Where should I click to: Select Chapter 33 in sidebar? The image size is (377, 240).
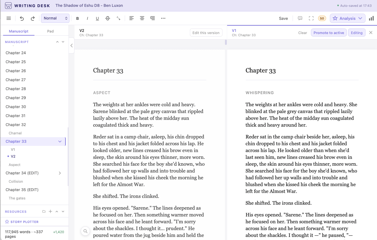[33, 142]
